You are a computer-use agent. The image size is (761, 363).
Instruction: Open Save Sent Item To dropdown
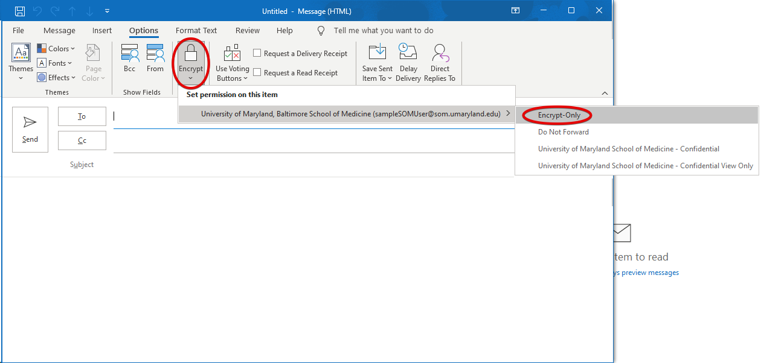click(x=377, y=63)
